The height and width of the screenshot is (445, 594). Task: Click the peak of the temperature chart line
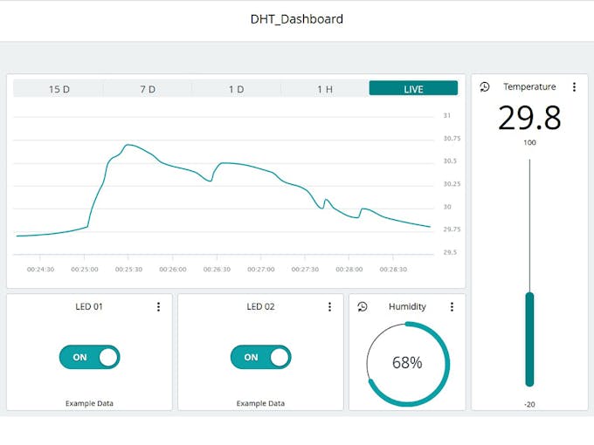tap(128, 145)
